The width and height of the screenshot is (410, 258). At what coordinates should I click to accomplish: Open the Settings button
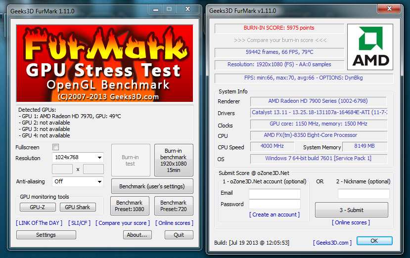46,235
